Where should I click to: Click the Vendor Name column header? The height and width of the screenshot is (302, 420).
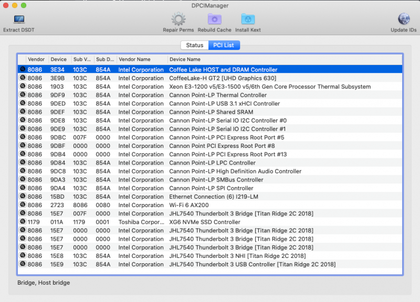[134, 59]
